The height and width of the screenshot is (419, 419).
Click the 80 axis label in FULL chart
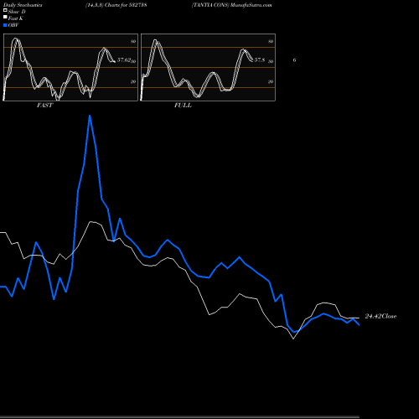(x=271, y=41)
